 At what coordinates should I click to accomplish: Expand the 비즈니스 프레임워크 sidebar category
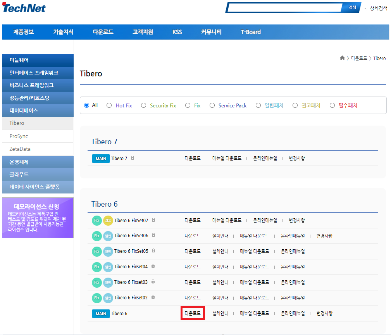pyautogui.click(x=38, y=85)
